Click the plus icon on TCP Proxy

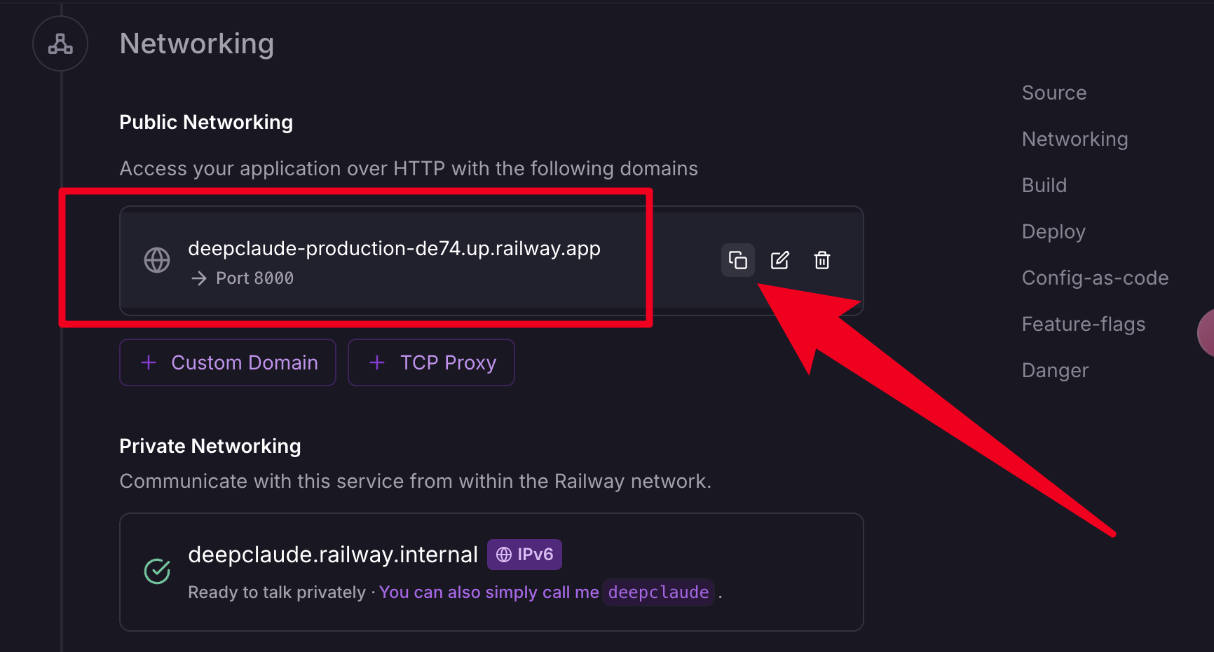point(377,362)
